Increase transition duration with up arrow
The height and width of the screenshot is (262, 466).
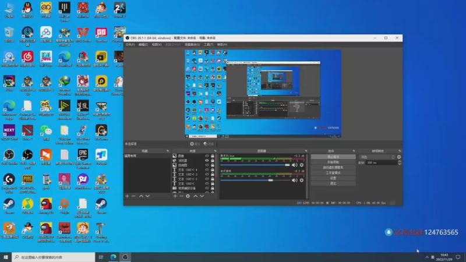click(x=400, y=162)
